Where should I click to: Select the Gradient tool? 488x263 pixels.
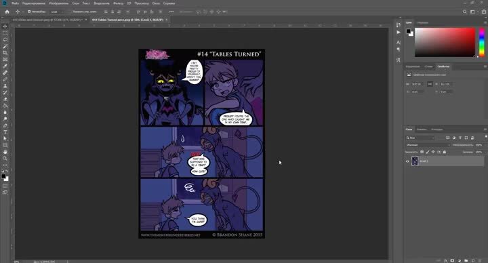coord(5,106)
